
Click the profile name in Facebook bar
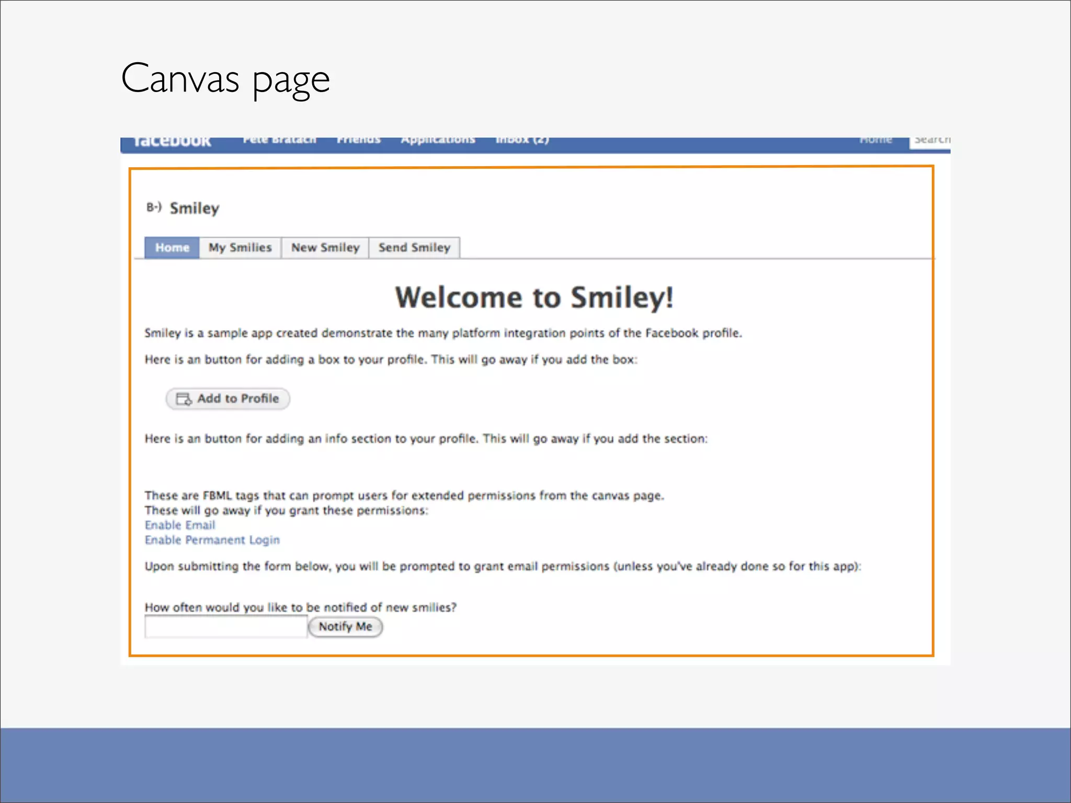click(280, 140)
